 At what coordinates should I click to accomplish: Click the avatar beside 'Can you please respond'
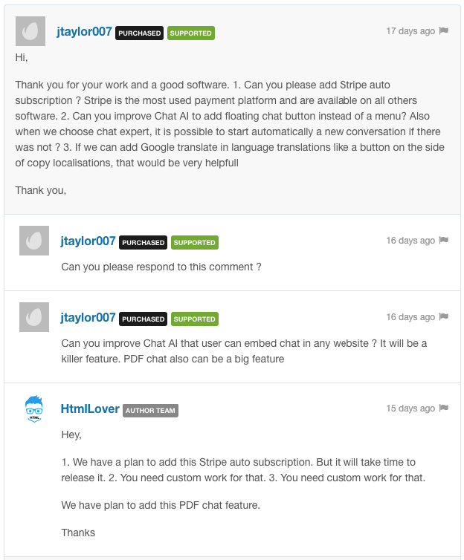(34, 241)
